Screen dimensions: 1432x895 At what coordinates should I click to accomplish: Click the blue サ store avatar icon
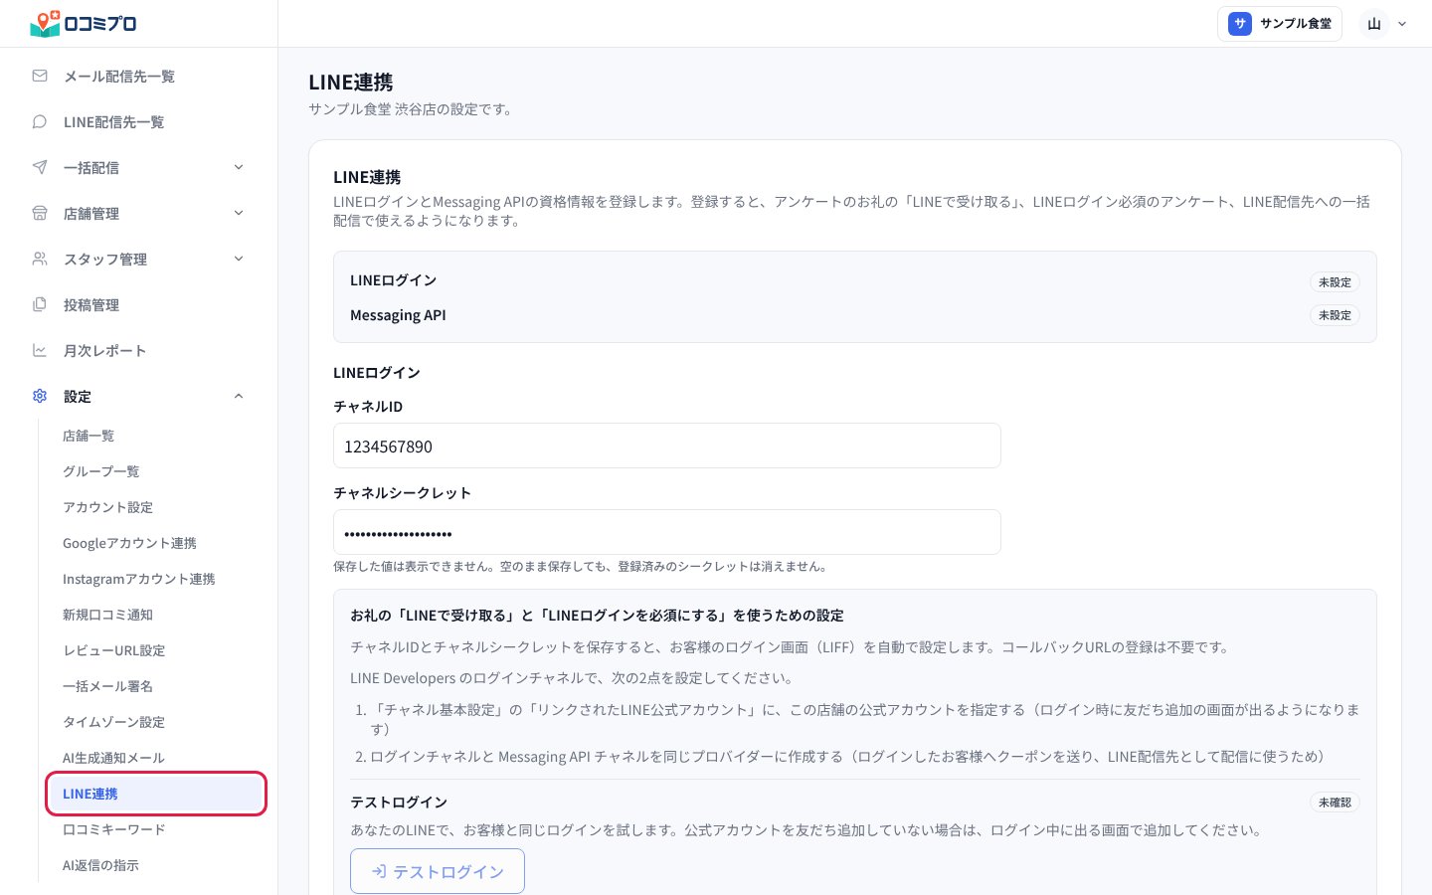[x=1239, y=24]
